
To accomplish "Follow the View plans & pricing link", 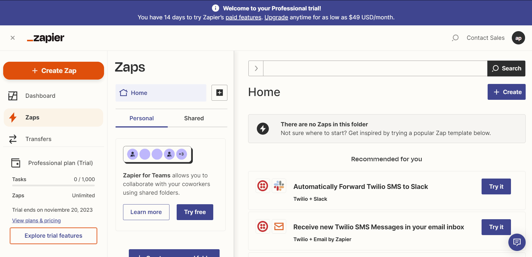I will pos(36,221).
